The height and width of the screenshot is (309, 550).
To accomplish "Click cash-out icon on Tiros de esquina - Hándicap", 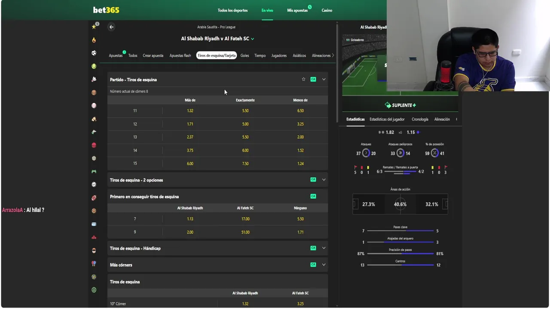I will tap(313, 248).
